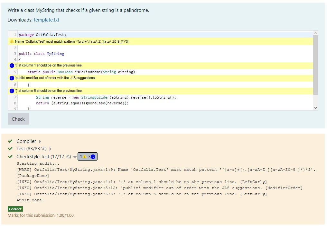Click green checkmark next to Compiler
327x228 pixels.
[10, 141]
